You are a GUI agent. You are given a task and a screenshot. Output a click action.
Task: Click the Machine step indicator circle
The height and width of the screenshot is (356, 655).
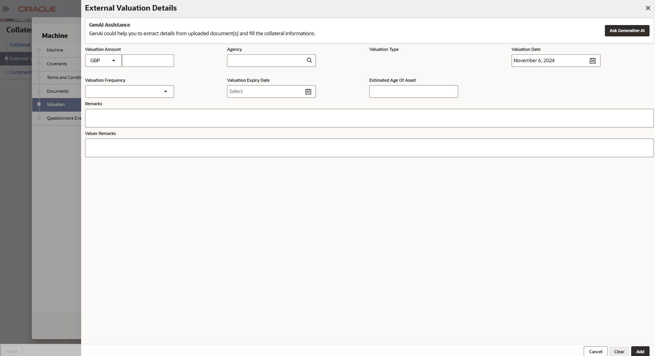(39, 50)
